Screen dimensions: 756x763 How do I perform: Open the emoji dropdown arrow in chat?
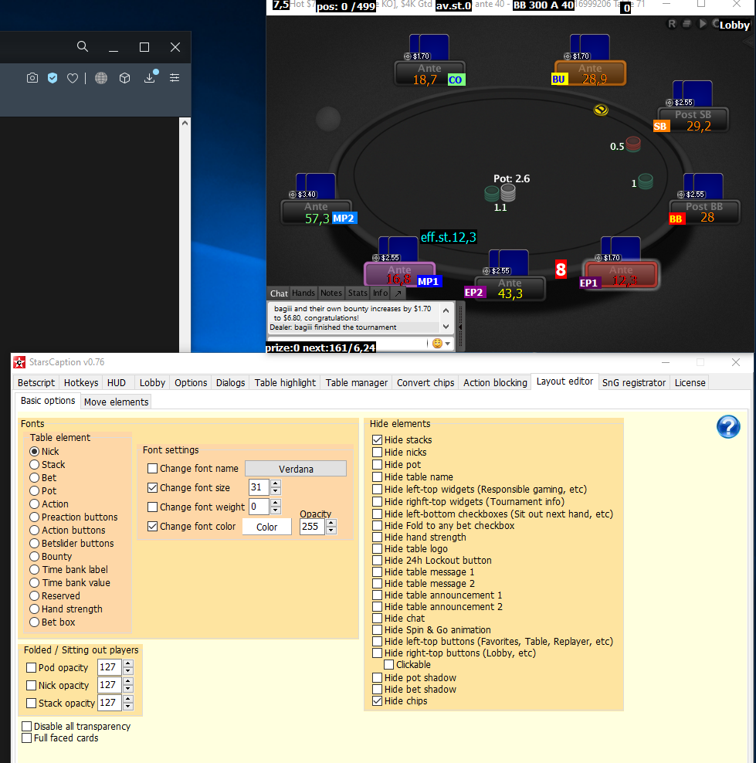pos(448,344)
